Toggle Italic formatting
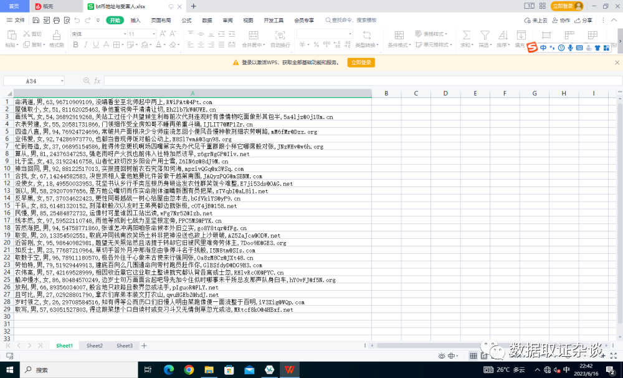 (85, 44)
